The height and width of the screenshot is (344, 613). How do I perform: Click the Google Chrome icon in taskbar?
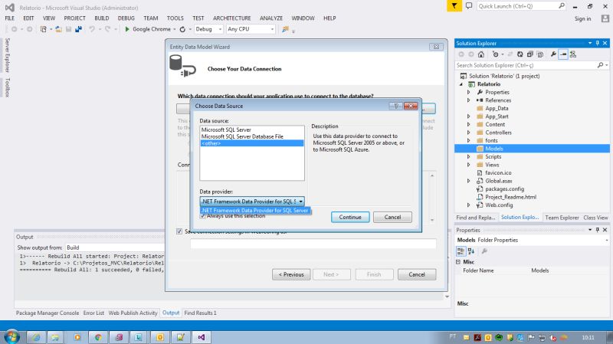98,337
